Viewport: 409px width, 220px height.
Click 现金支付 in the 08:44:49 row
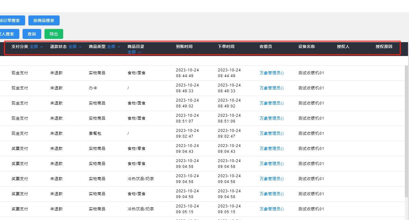pyautogui.click(x=20, y=73)
